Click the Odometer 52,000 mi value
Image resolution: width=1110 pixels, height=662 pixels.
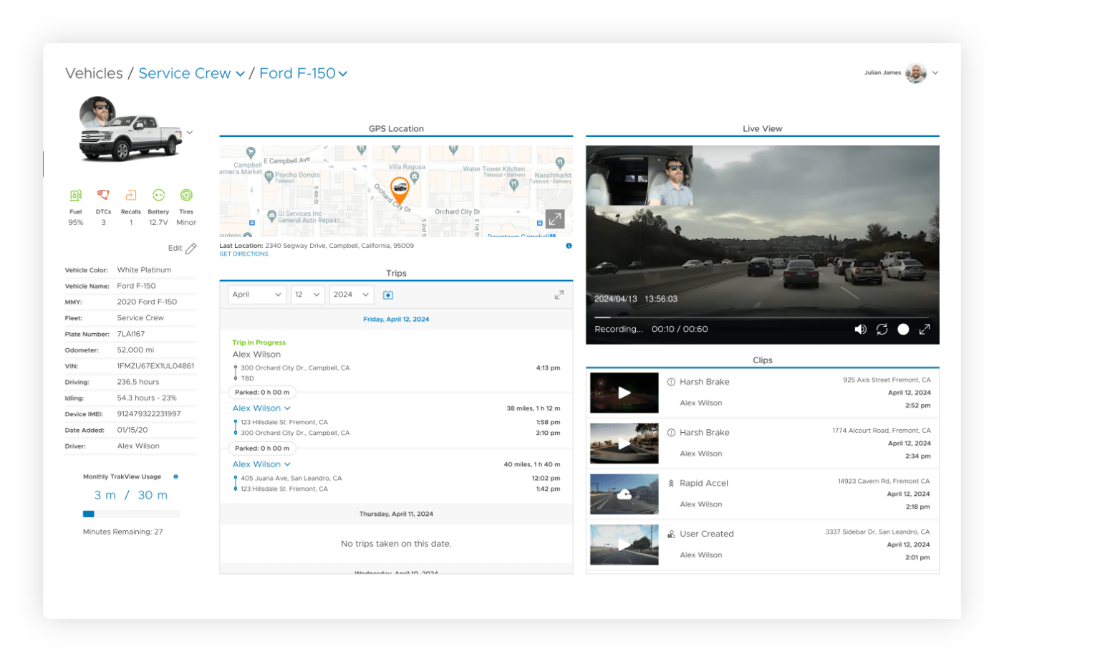tap(135, 350)
